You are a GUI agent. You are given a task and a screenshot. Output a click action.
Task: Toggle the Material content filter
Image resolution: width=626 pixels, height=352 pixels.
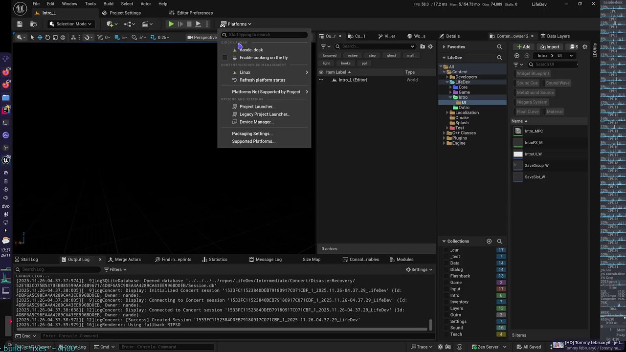click(555, 111)
